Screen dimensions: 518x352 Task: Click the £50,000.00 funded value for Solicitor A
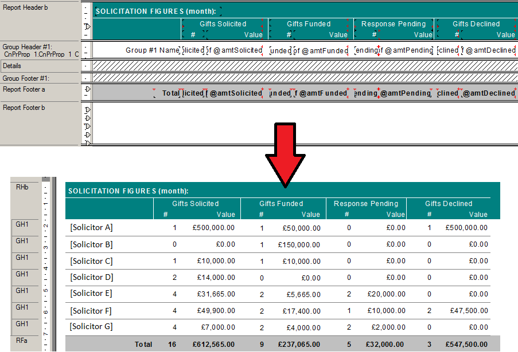click(301, 228)
